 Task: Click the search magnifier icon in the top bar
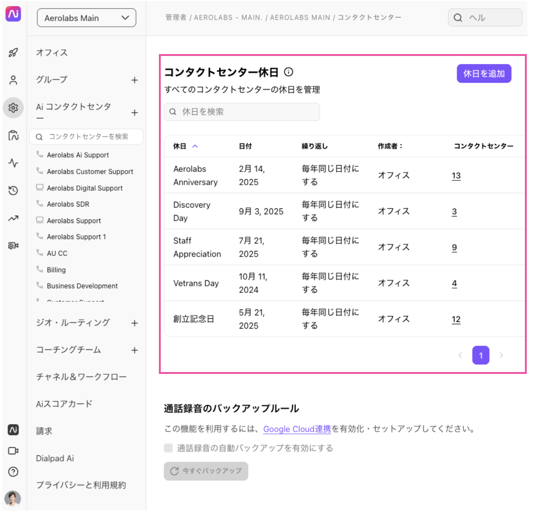[x=458, y=18]
